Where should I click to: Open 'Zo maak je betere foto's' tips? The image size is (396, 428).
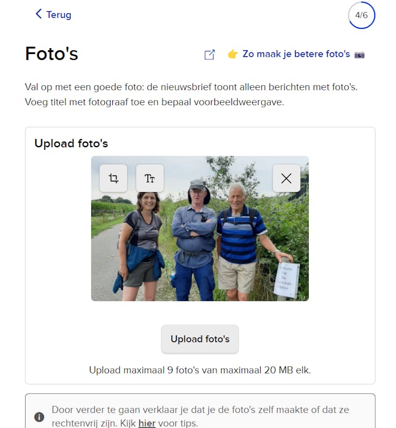(x=296, y=54)
